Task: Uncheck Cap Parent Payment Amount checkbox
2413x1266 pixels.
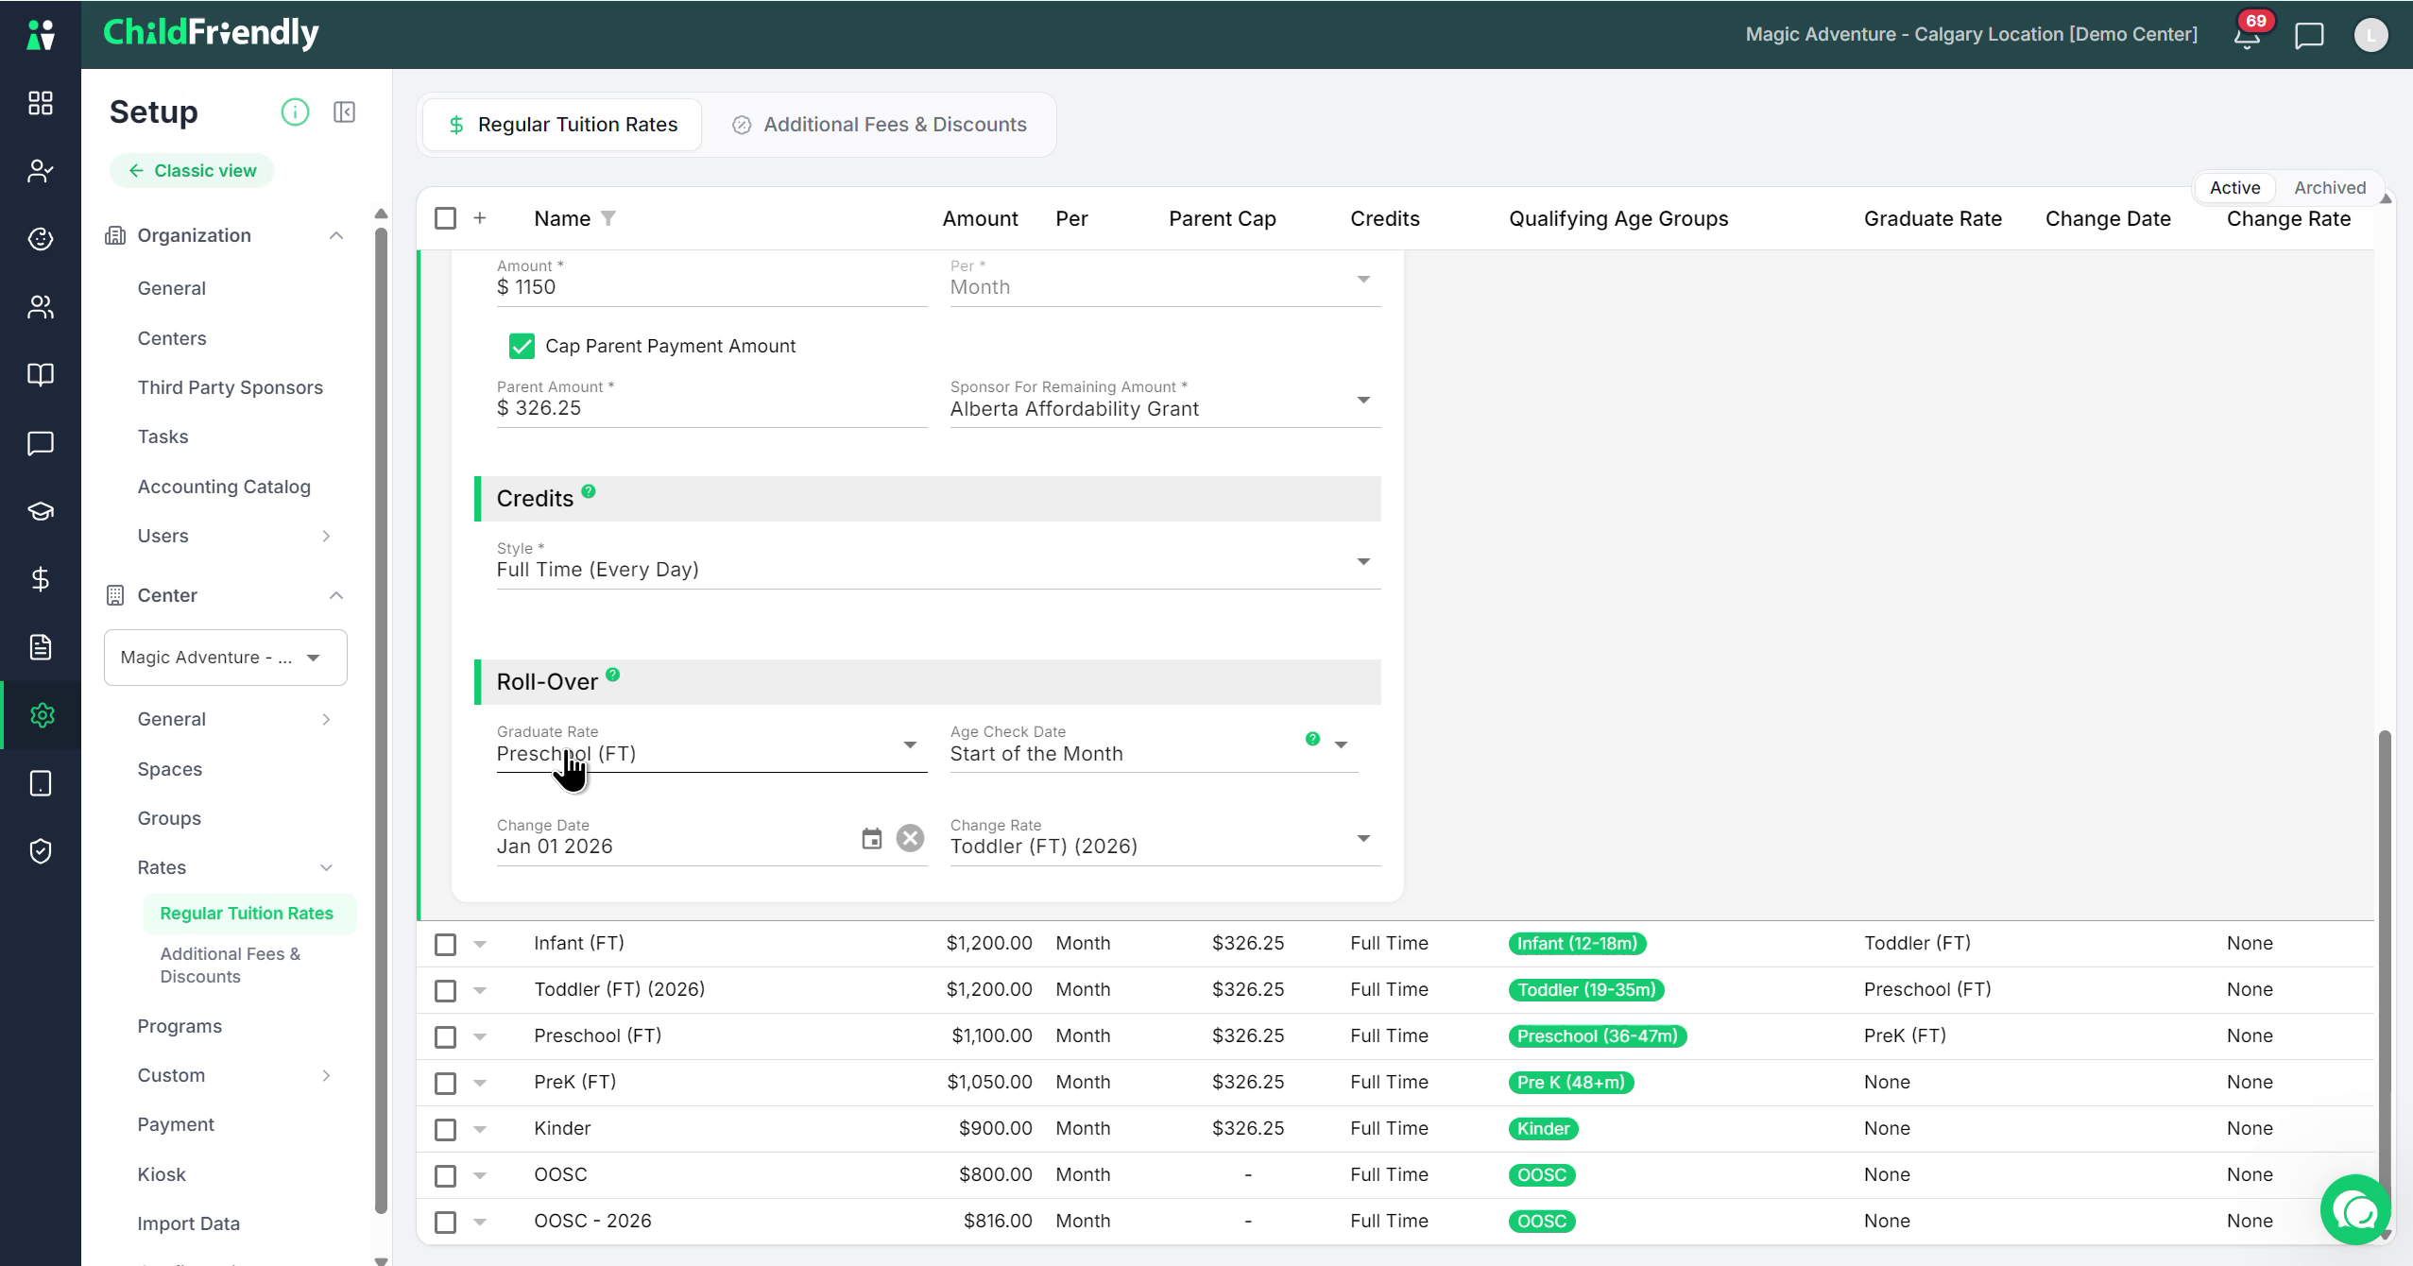Action: [x=522, y=347]
